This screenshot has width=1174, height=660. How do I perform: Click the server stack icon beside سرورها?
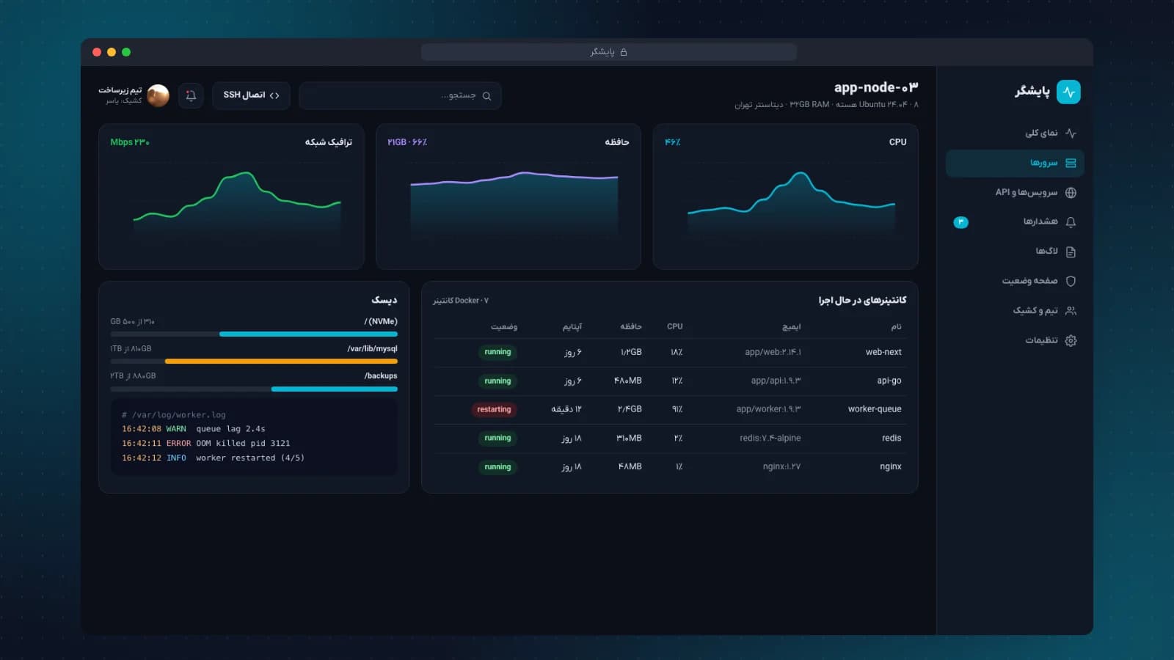tap(1071, 163)
